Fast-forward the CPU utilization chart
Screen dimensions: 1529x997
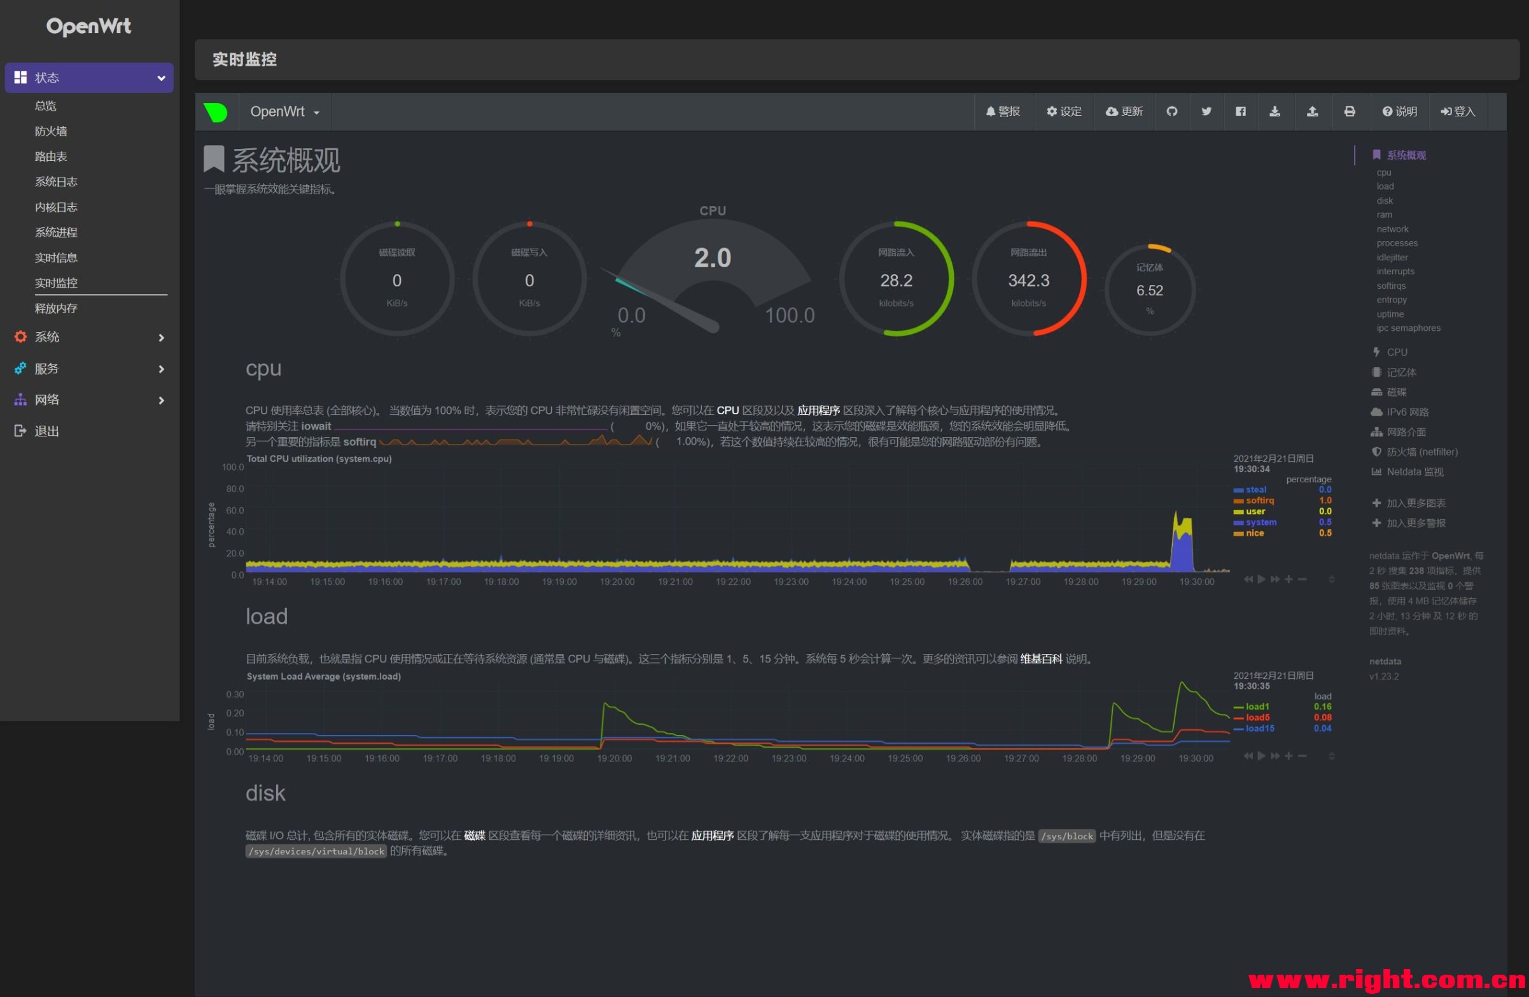point(1274,580)
